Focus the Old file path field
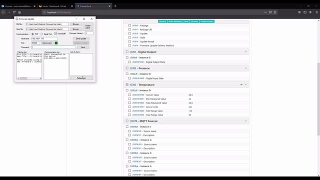The width and height of the screenshot is (320, 180). (47, 24)
